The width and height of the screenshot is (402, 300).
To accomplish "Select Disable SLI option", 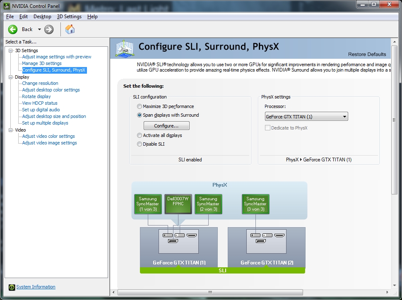I will click(x=140, y=144).
